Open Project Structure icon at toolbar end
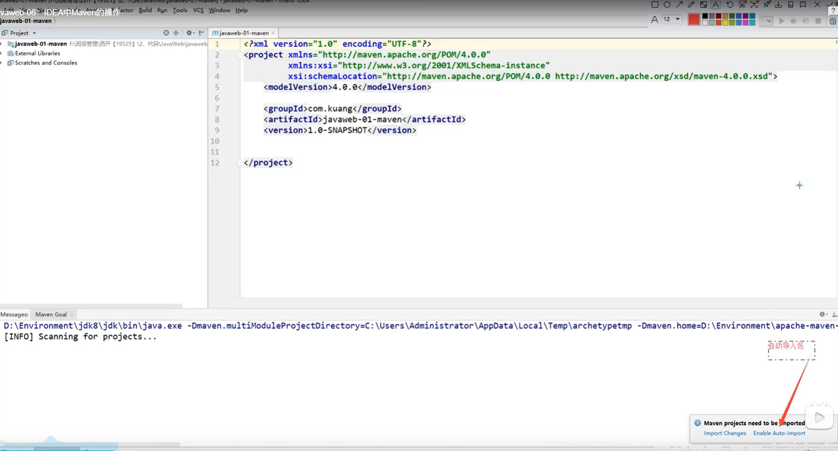The height and width of the screenshot is (451, 838). [x=833, y=21]
